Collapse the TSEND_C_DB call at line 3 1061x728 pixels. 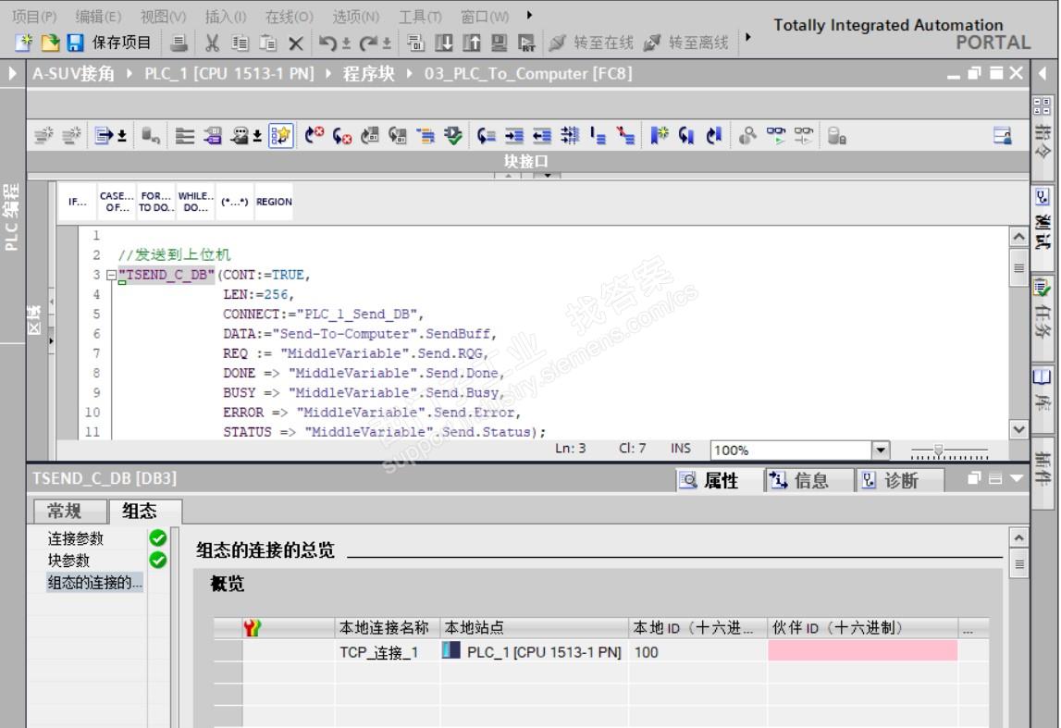[x=112, y=276]
